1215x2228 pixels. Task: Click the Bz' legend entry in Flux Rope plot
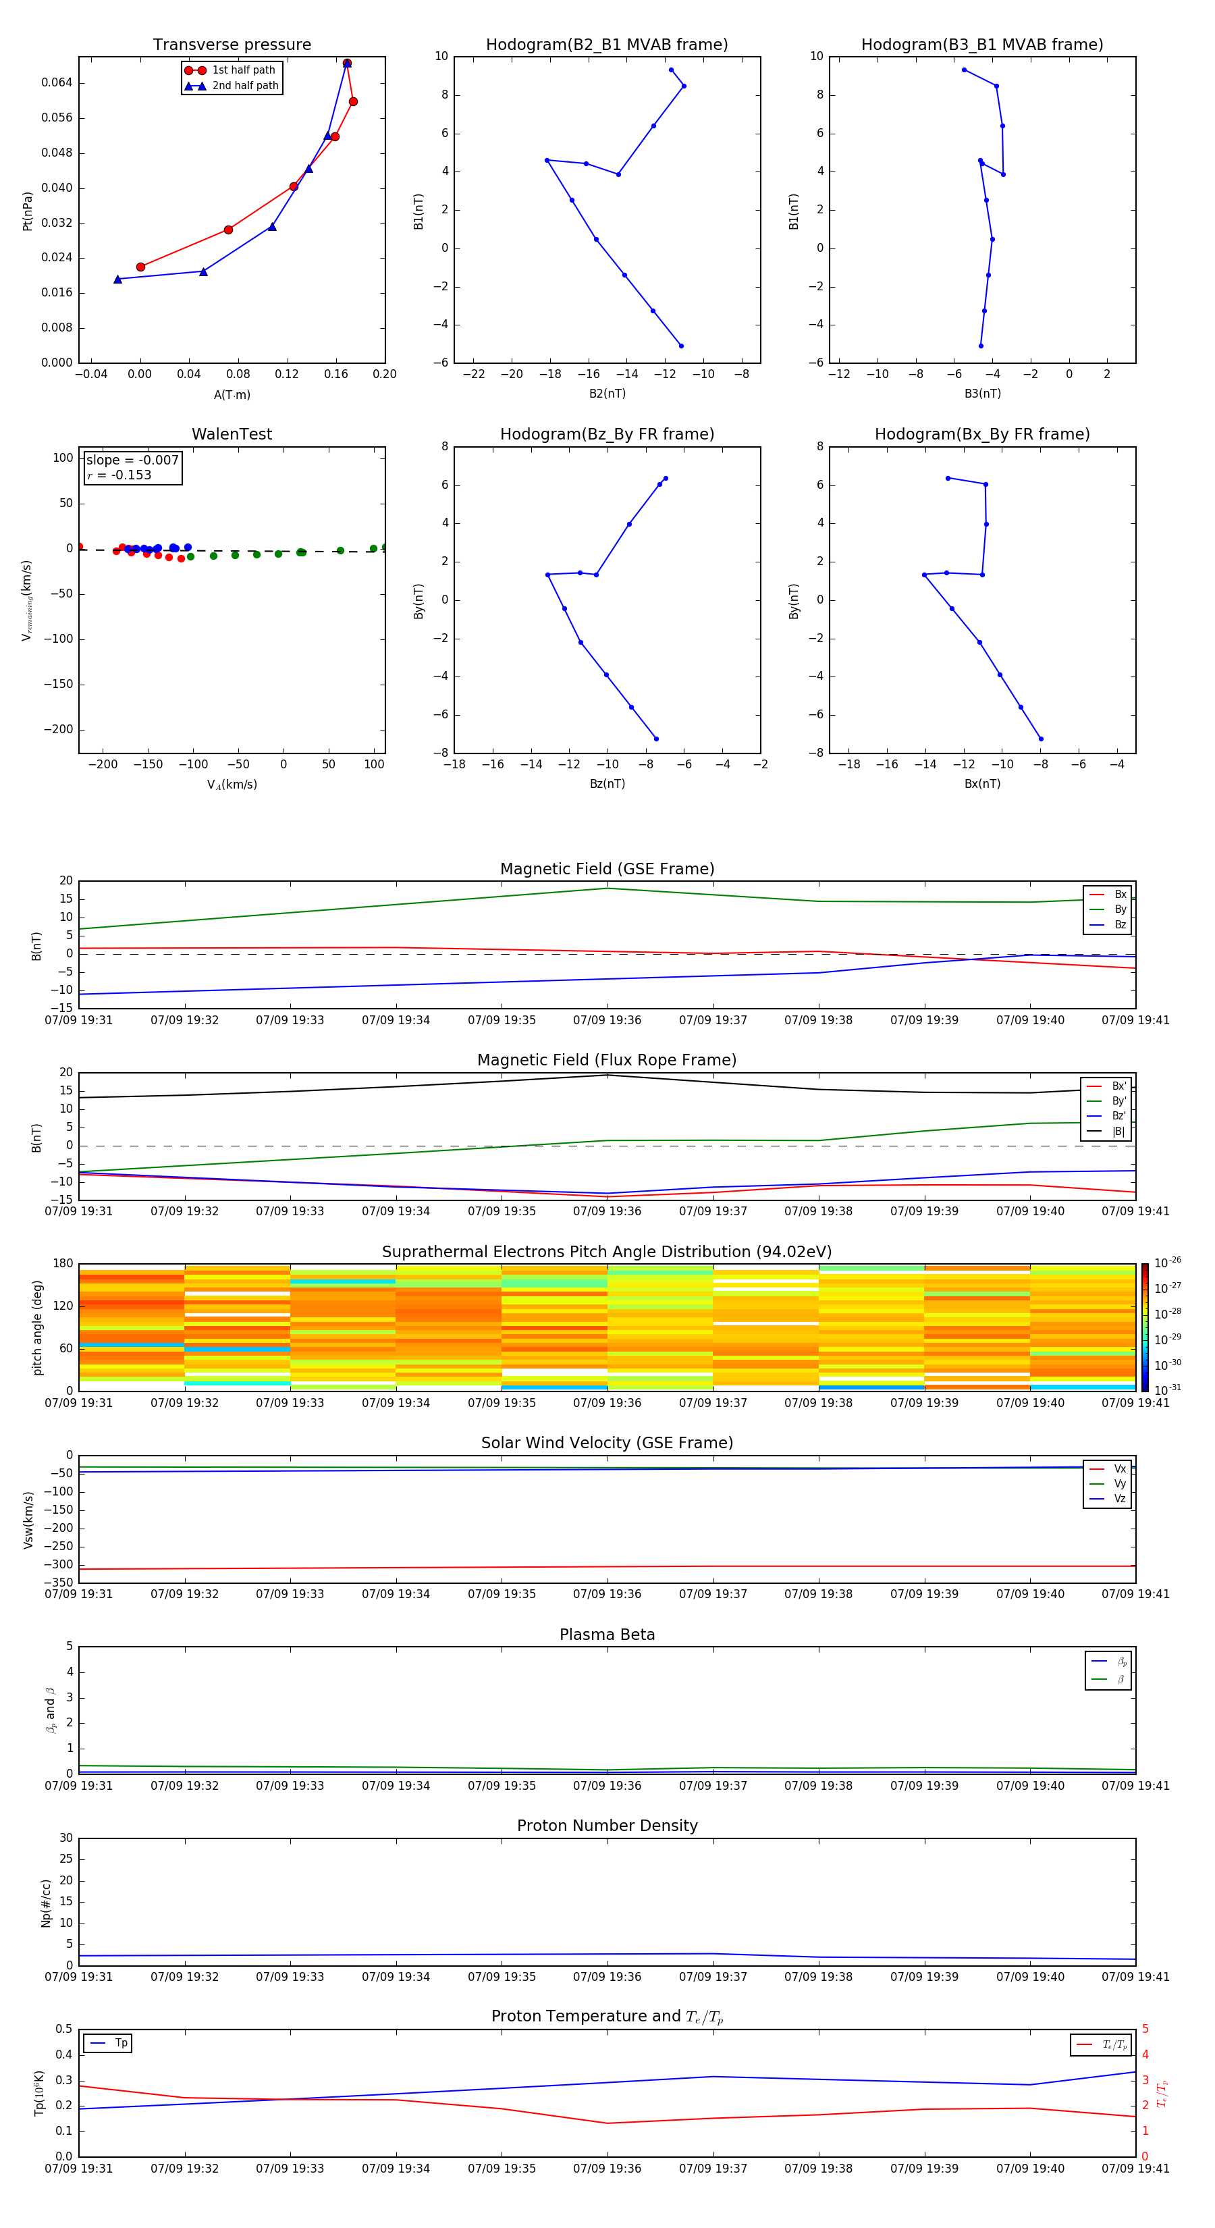(1107, 1116)
